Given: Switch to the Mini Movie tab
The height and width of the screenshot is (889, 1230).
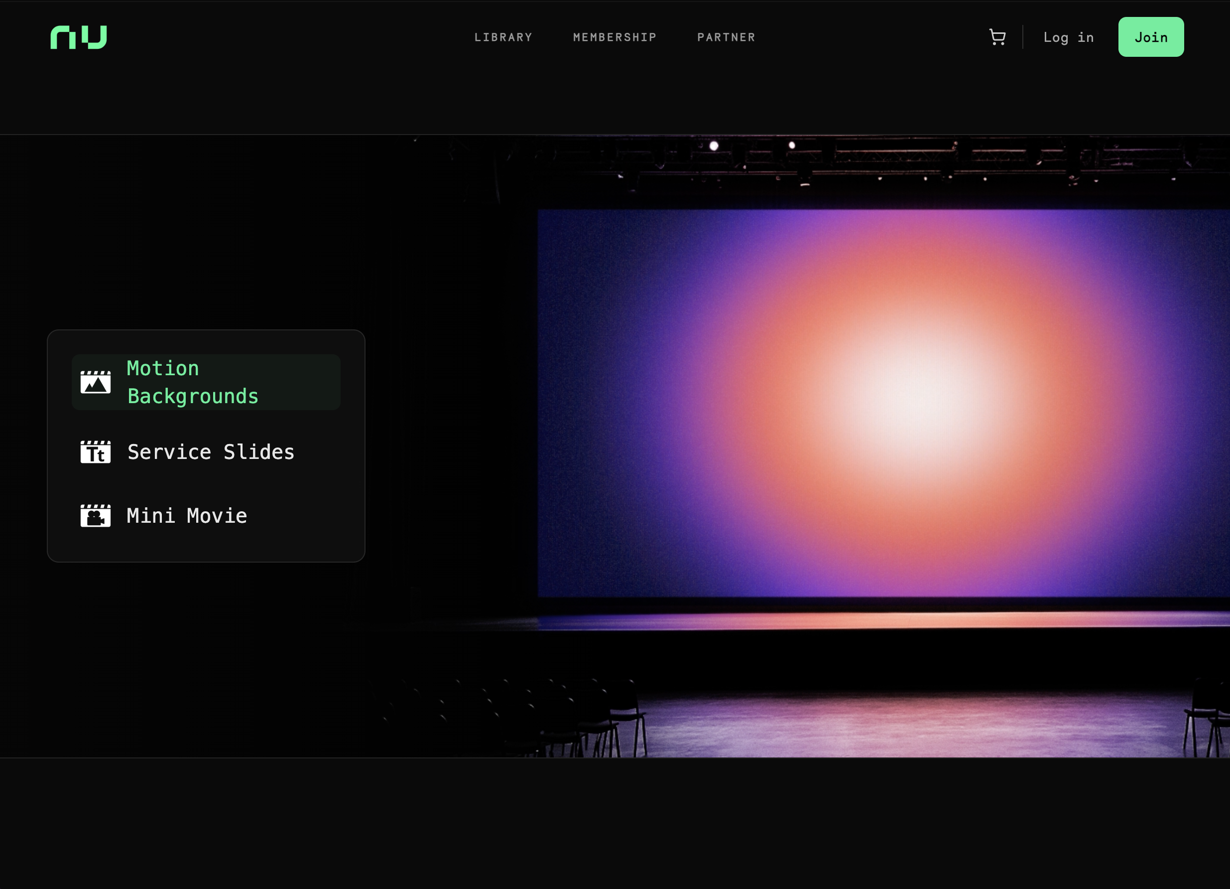Looking at the screenshot, I should pyautogui.click(x=206, y=515).
